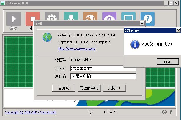Image resolution: width=181 pixels, height=120 pixels.
Task: Click the 祝贺您，注册成功! message text
Action: (x=157, y=44)
